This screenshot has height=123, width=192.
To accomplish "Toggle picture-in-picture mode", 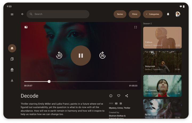I will pos(26,27).
